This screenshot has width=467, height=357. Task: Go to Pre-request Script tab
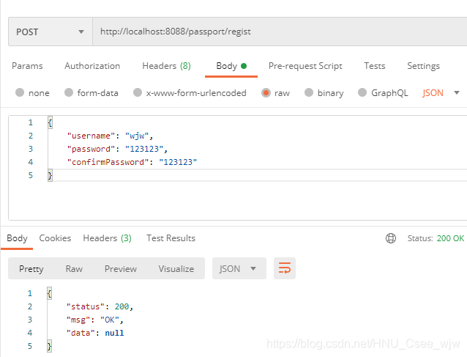point(305,66)
